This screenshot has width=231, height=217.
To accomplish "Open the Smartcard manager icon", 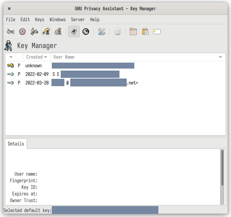I will 157,32.
